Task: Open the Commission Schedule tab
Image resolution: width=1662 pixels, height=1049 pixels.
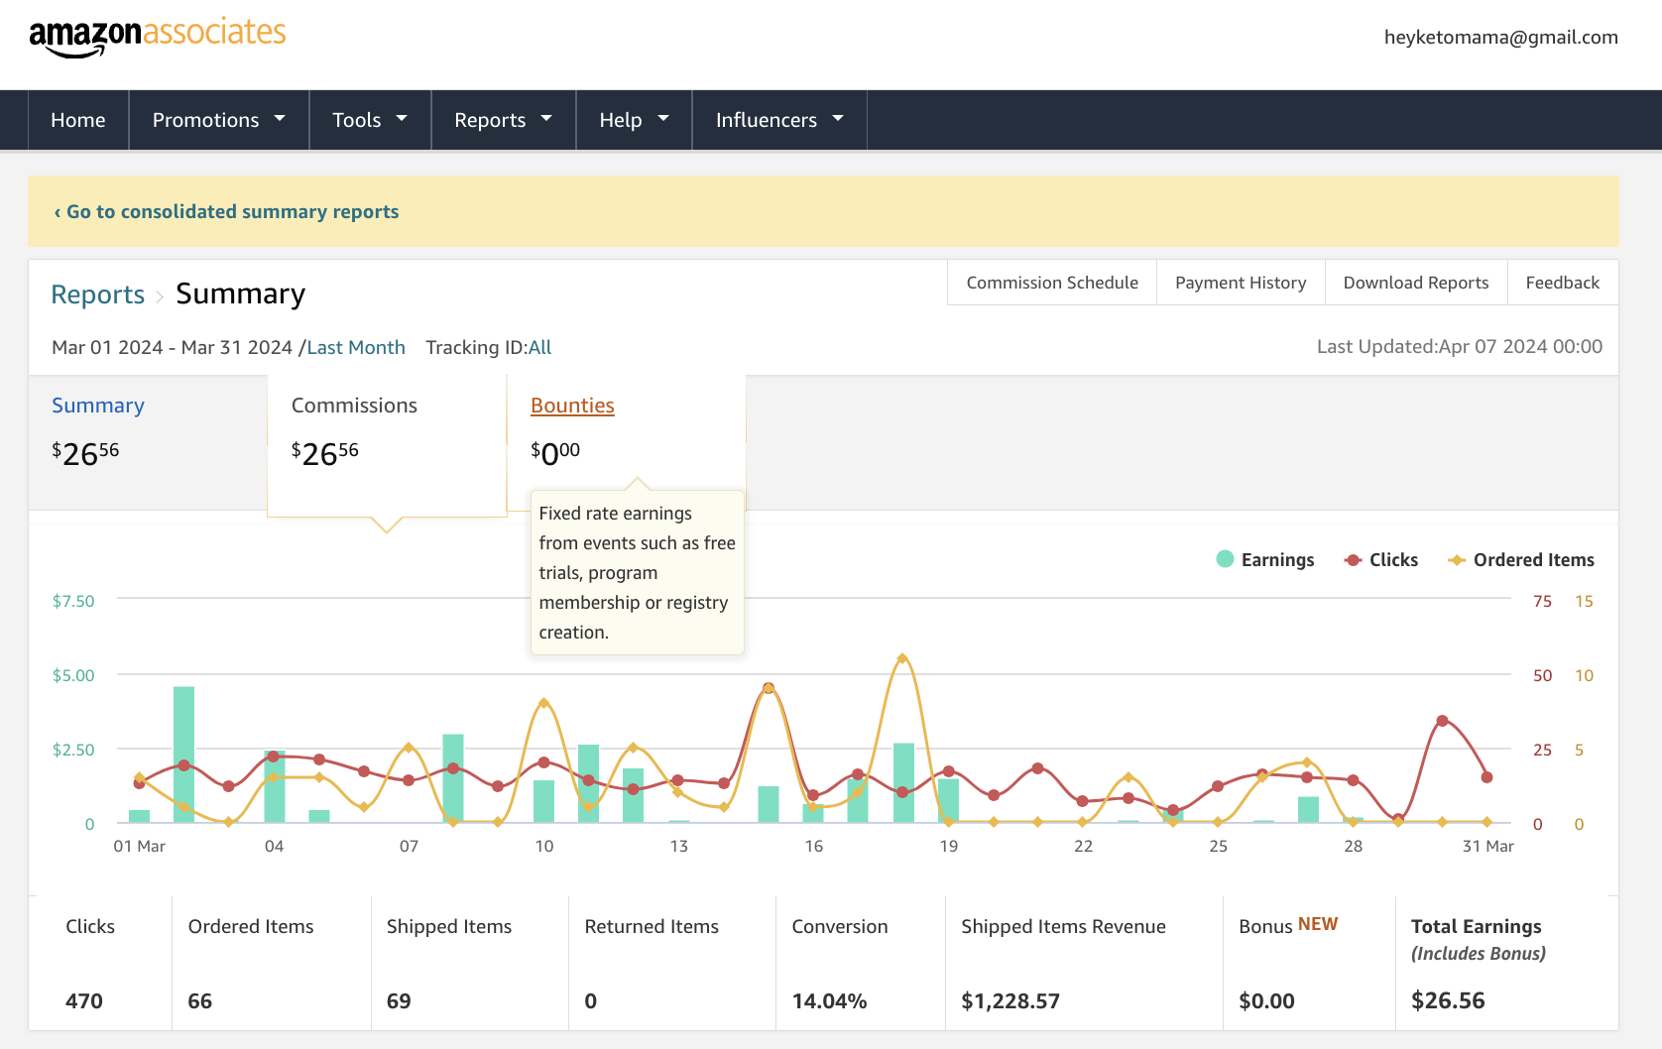Action: [1052, 283]
